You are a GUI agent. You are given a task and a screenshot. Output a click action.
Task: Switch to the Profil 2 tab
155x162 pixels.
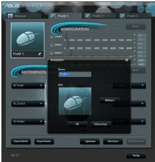[x=100, y=16]
